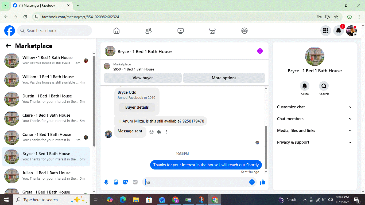Send a voice clip with the microphone icon
Image resolution: width=365 pixels, height=205 pixels.
[106, 182]
